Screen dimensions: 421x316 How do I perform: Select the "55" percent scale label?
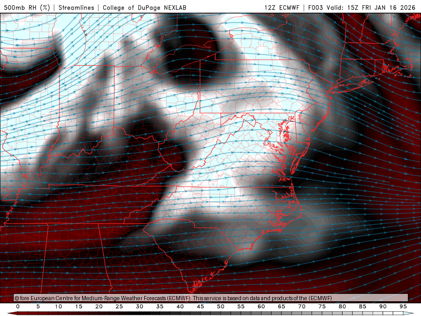241,307
